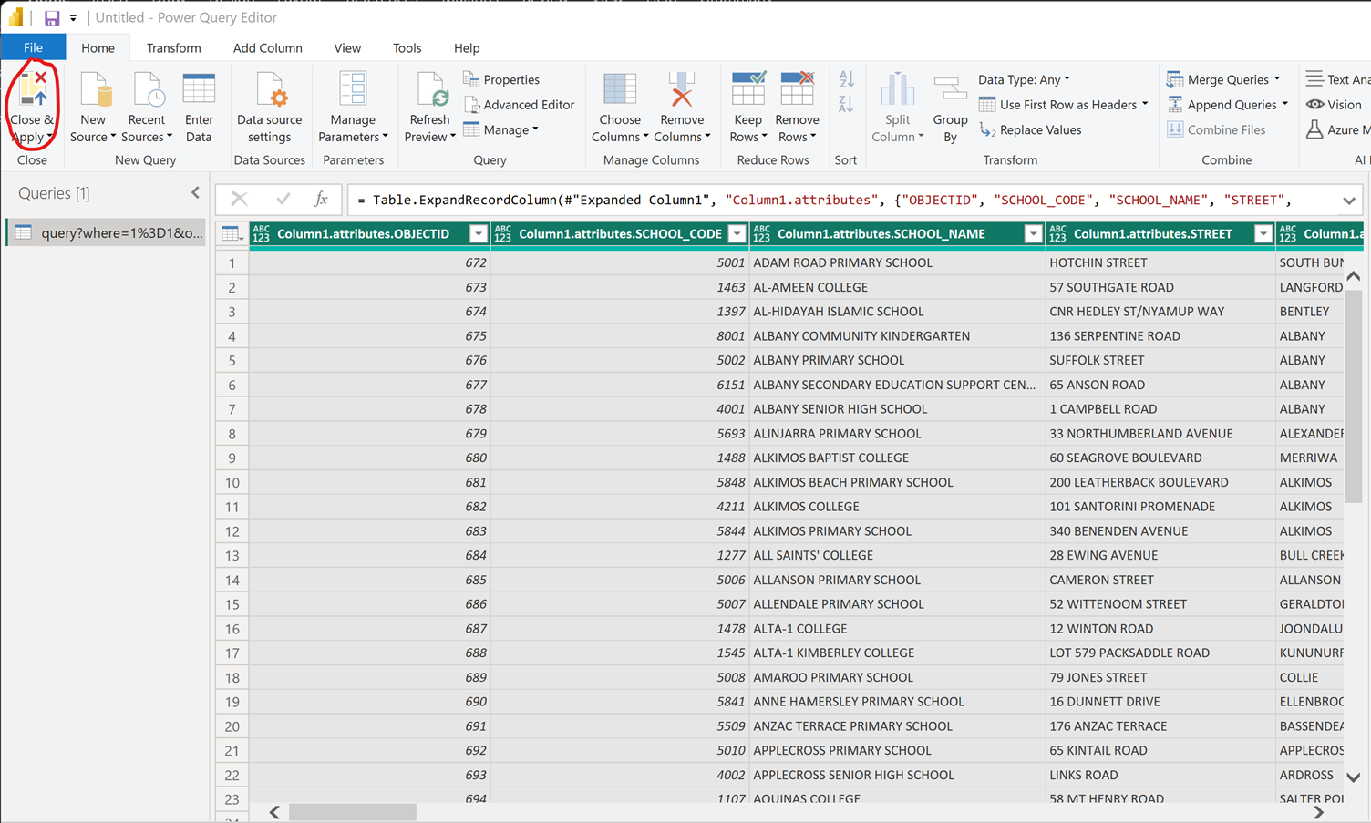The image size is (1371, 823).
Task: Open the File tab
Action: (x=33, y=47)
